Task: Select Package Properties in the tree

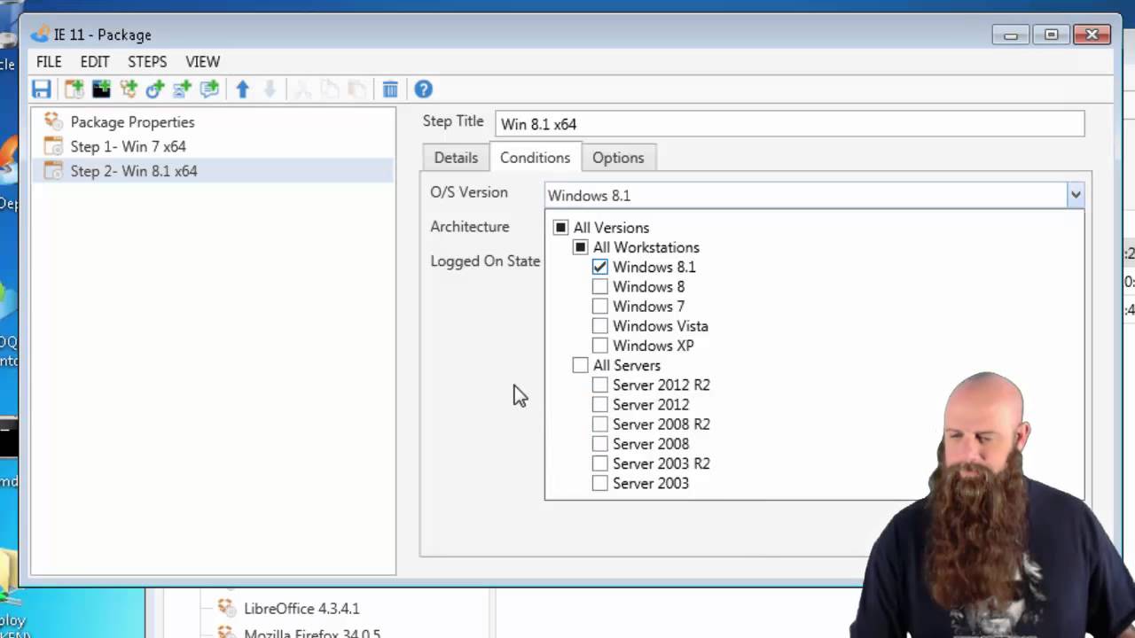Action: tap(132, 122)
